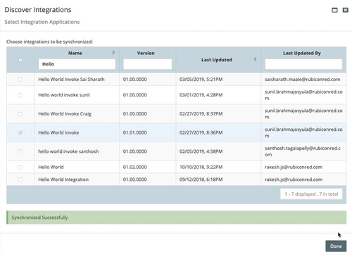This screenshot has height=257, width=352.
Task: Uncheck the Hello World Invoke 01.01.0000 row
Action: (20, 132)
